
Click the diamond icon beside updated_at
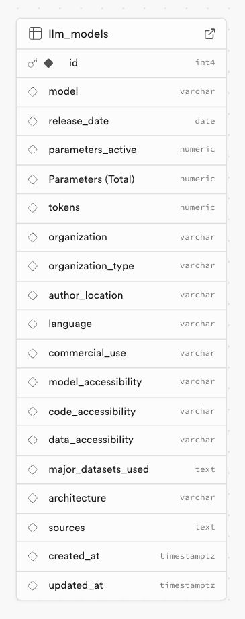coord(32,585)
